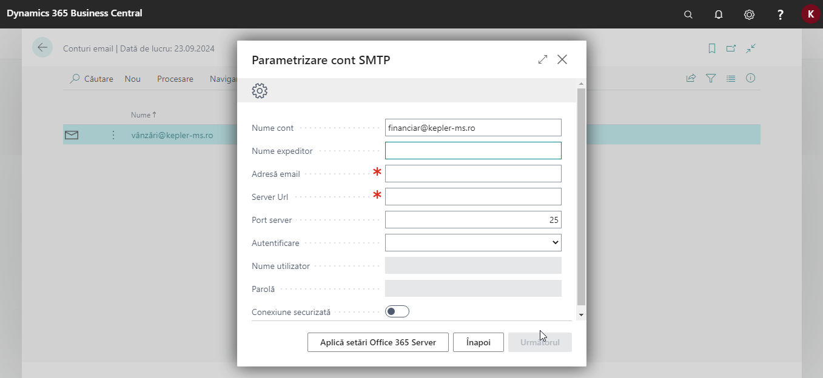
Task: Open the settings gear in top bar
Action: pos(749,14)
